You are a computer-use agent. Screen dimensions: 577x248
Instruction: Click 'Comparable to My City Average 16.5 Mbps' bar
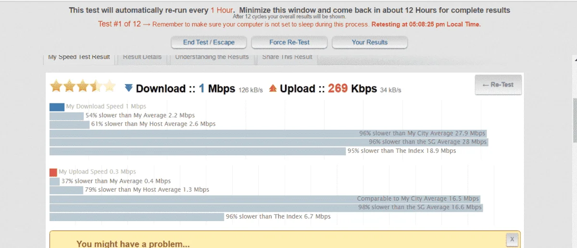click(265, 199)
